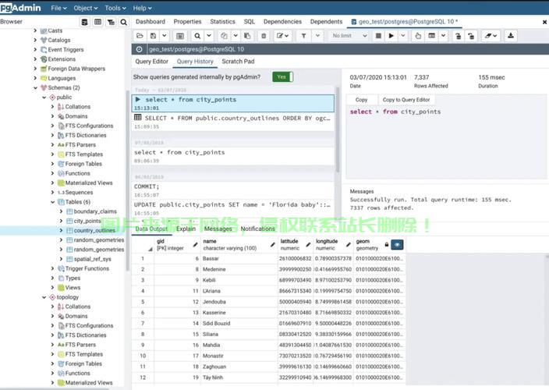Open the Find options dropdown arrow
This screenshot has width=549, height=390.
click(x=209, y=36)
